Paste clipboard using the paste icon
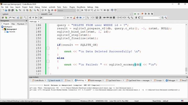The width and height of the screenshot is (188, 105). [x=31, y=10]
